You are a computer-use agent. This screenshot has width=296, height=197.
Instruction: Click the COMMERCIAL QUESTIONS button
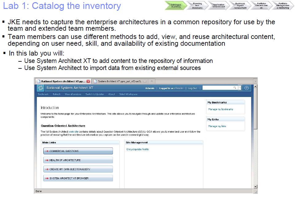78,151
